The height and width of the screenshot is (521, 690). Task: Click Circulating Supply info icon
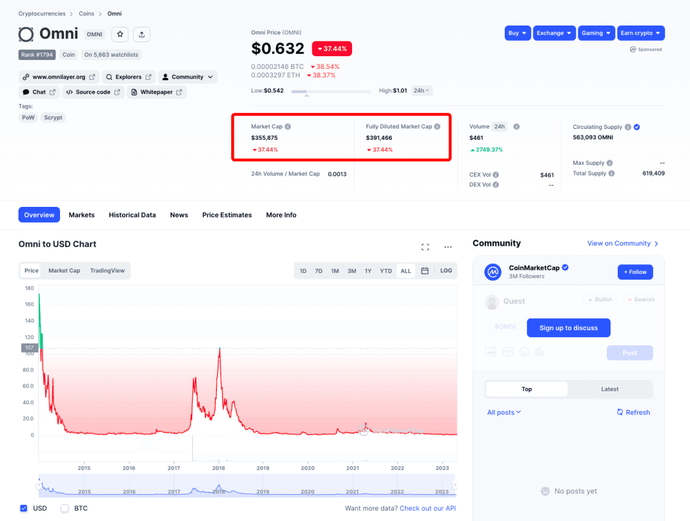[x=628, y=127]
